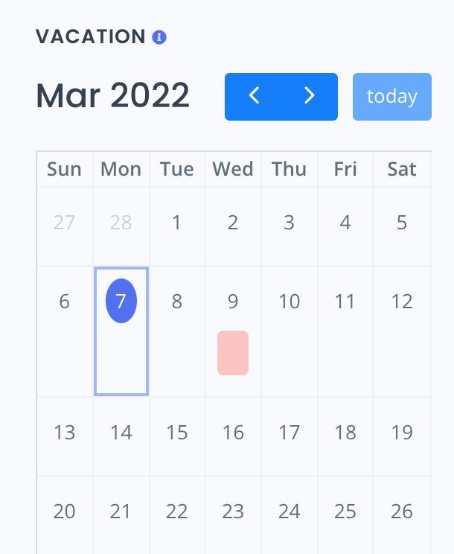Click the Wed column header

pyautogui.click(x=233, y=169)
